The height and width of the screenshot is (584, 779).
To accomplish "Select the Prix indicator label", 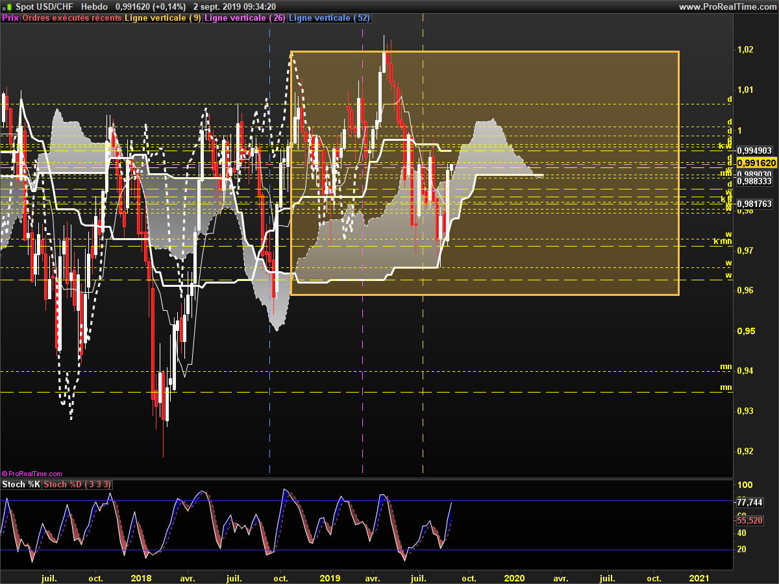I will [x=10, y=18].
